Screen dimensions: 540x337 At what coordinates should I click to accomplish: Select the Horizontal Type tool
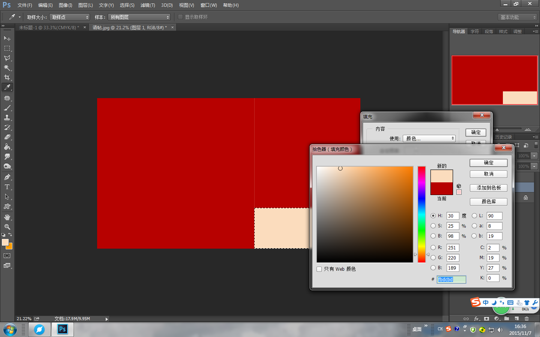[7, 187]
